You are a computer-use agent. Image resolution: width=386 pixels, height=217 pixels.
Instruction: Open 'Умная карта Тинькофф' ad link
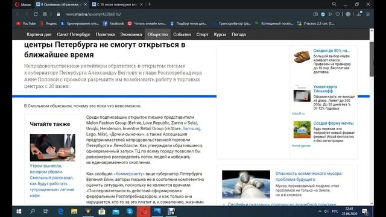click(x=325, y=89)
